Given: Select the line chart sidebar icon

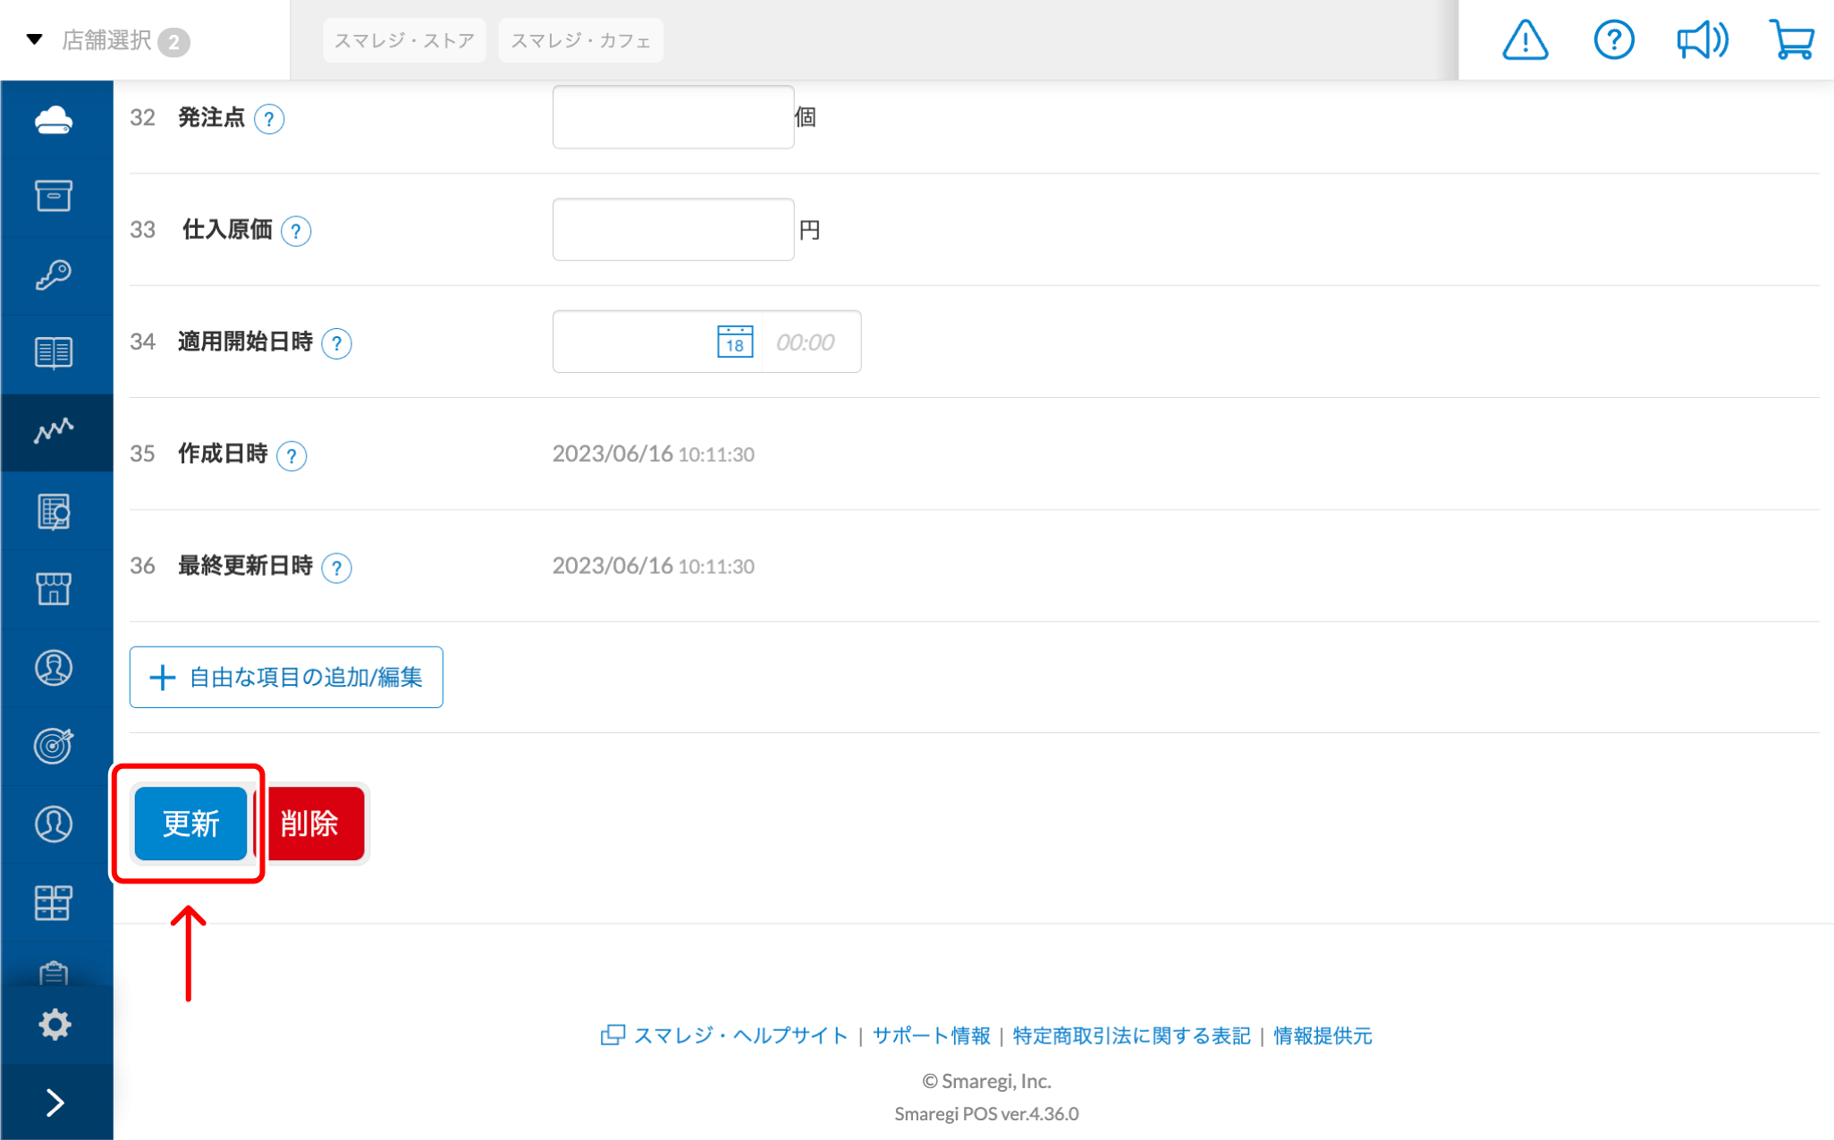Looking at the screenshot, I should coord(54,431).
